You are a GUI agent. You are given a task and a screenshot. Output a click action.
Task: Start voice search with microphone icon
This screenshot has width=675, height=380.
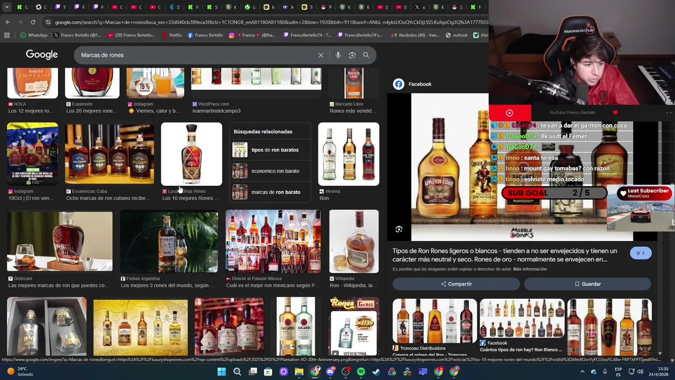[x=338, y=55]
